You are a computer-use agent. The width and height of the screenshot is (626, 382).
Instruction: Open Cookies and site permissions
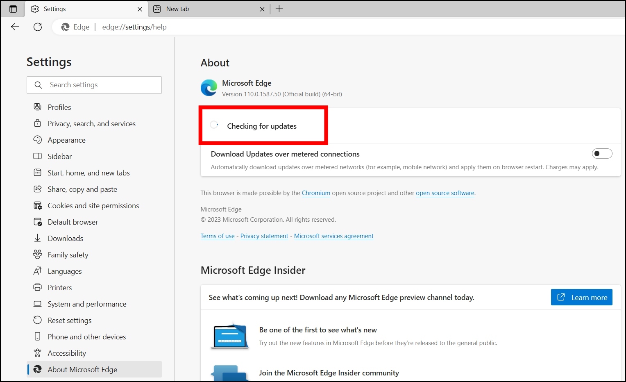[94, 205]
